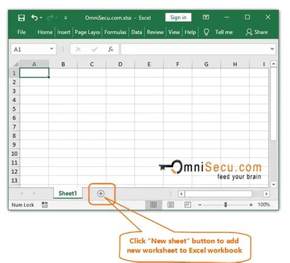This screenshot has height=263, width=290.
Task: Open the Name Box dropdown arrow
Action: (51, 49)
